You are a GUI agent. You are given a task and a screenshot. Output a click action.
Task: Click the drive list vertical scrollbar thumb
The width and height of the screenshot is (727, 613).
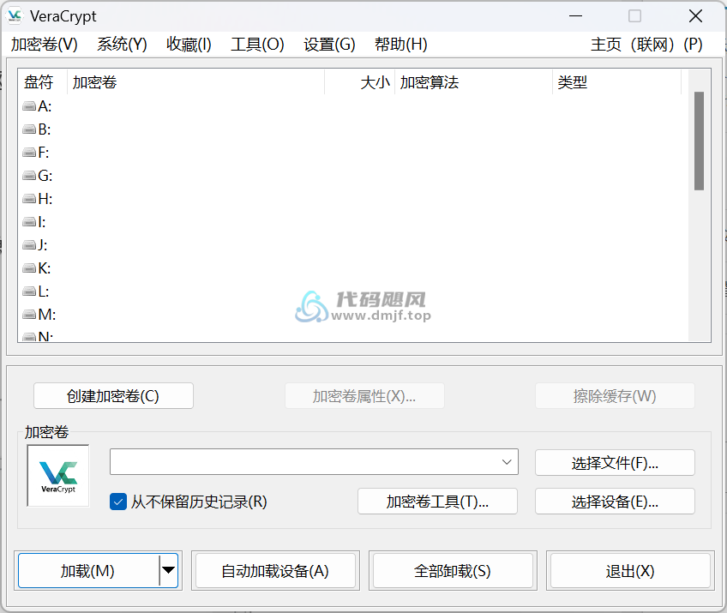699,141
